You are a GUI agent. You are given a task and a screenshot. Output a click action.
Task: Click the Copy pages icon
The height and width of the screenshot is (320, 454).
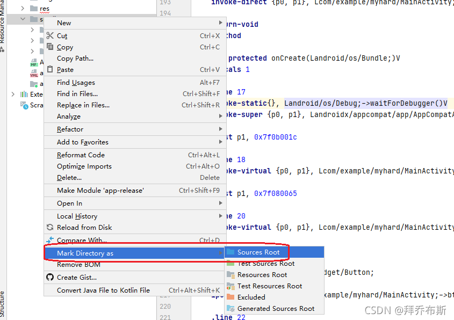pyautogui.click(x=50, y=47)
